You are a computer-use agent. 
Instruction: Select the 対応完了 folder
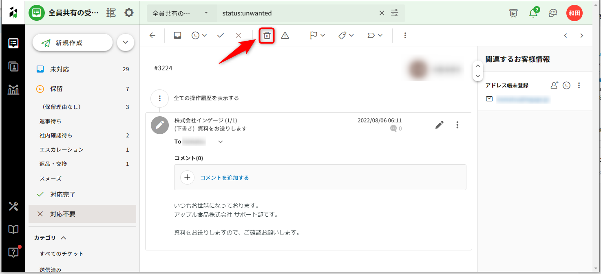[62, 194]
